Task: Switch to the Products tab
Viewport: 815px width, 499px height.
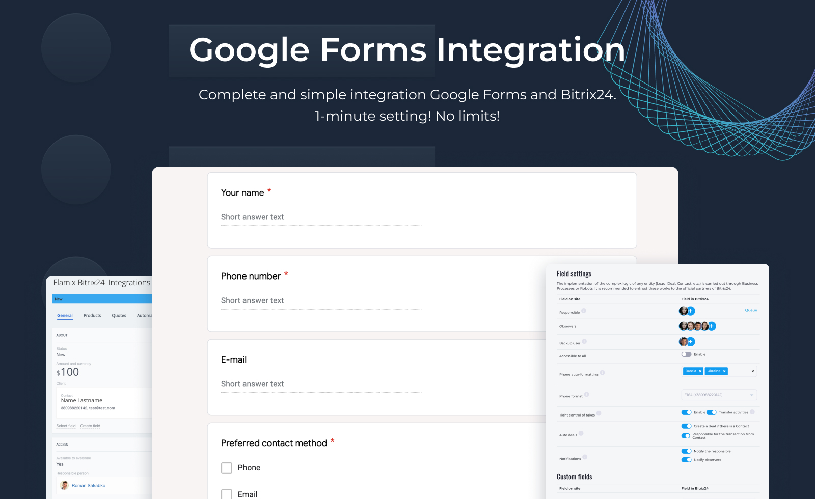Action: [92, 315]
